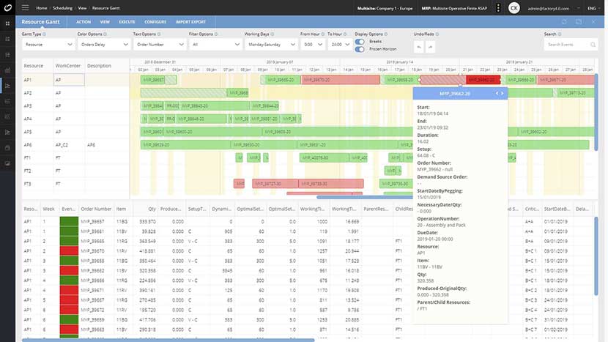The image size is (608, 342).
Task: Click the Gantt chart horizontal scrollbar
Action: pyautogui.click(x=365, y=198)
